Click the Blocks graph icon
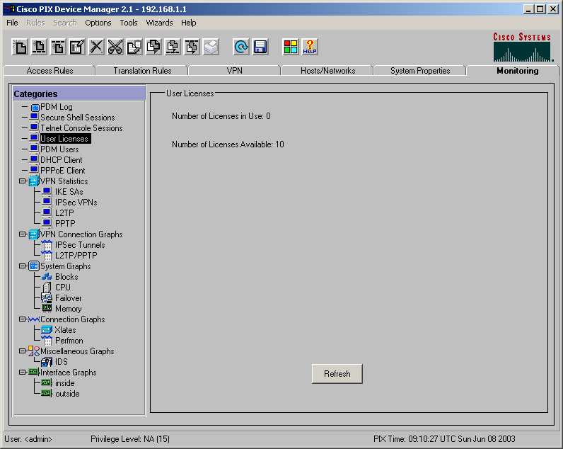 click(x=47, y=277)
